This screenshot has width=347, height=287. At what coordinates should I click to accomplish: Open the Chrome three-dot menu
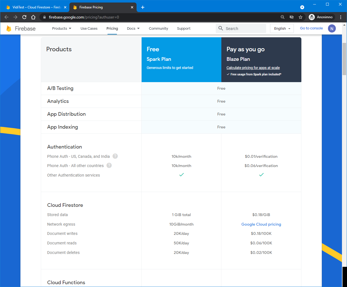341,17
